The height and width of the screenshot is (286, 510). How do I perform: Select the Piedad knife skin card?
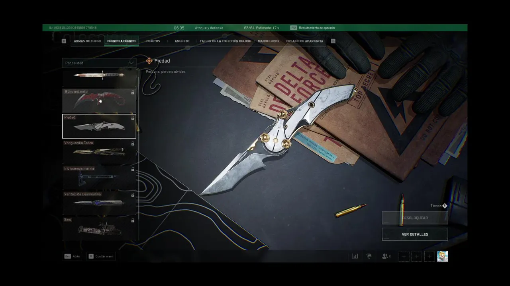[x=99, y=126]
